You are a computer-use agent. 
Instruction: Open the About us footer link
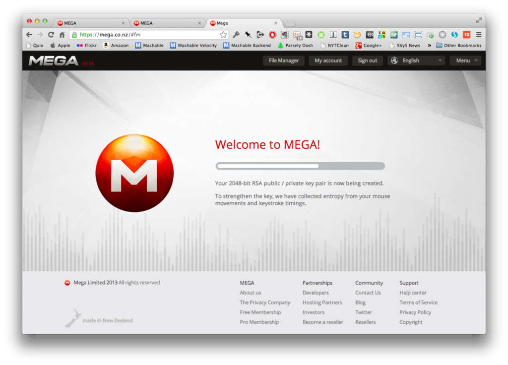click(250, 293)
